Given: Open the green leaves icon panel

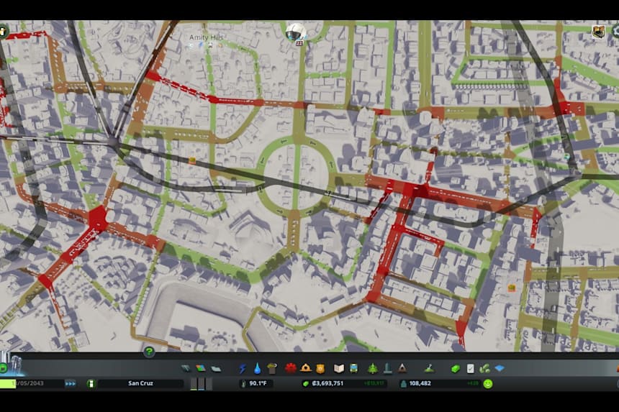Looking at the screenshot, I should pos(484,369).
